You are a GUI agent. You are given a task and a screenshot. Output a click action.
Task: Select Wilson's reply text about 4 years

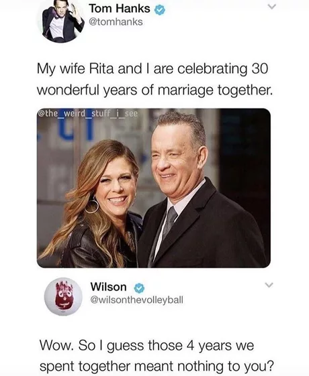click(x=157, y=356)
